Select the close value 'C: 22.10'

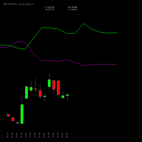point(50,7)
